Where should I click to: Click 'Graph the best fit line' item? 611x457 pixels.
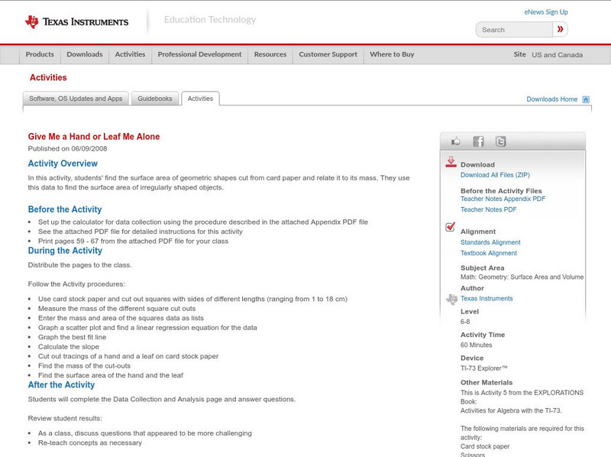pyautogui.click(x=72, y=337)
